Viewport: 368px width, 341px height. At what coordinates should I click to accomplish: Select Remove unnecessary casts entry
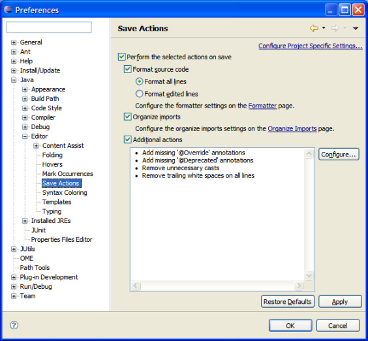pos(181,168)
